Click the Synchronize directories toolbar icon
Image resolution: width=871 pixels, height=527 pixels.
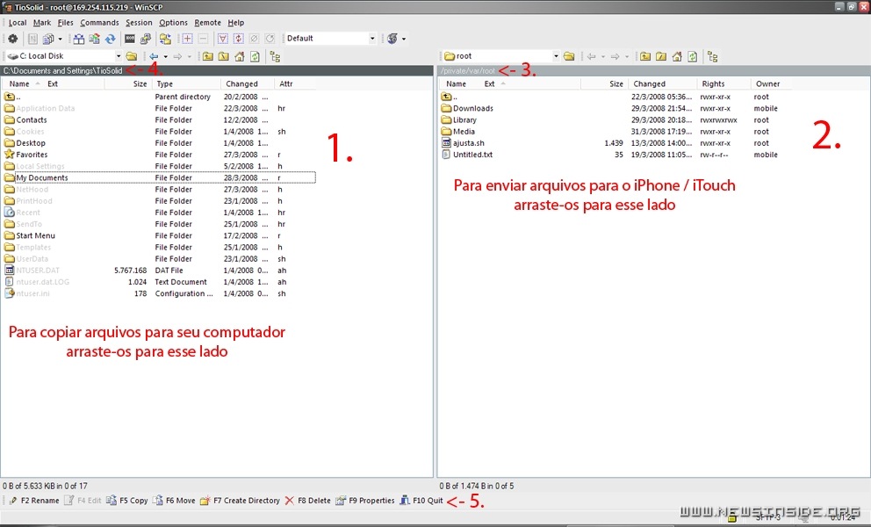click(x=95, y=39)
